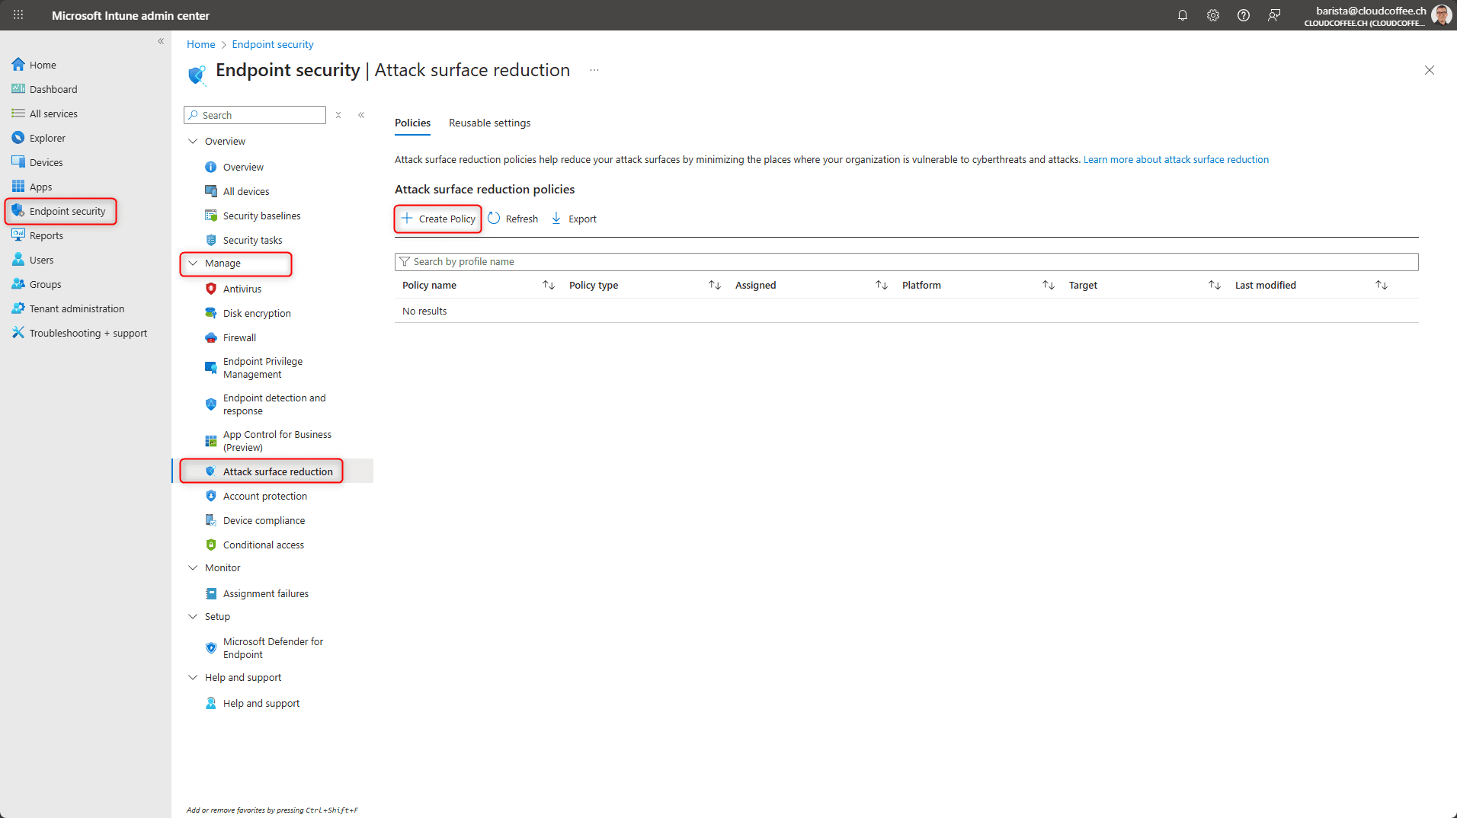
Task: Click the Export download icon
Action: tap(556, 219)
